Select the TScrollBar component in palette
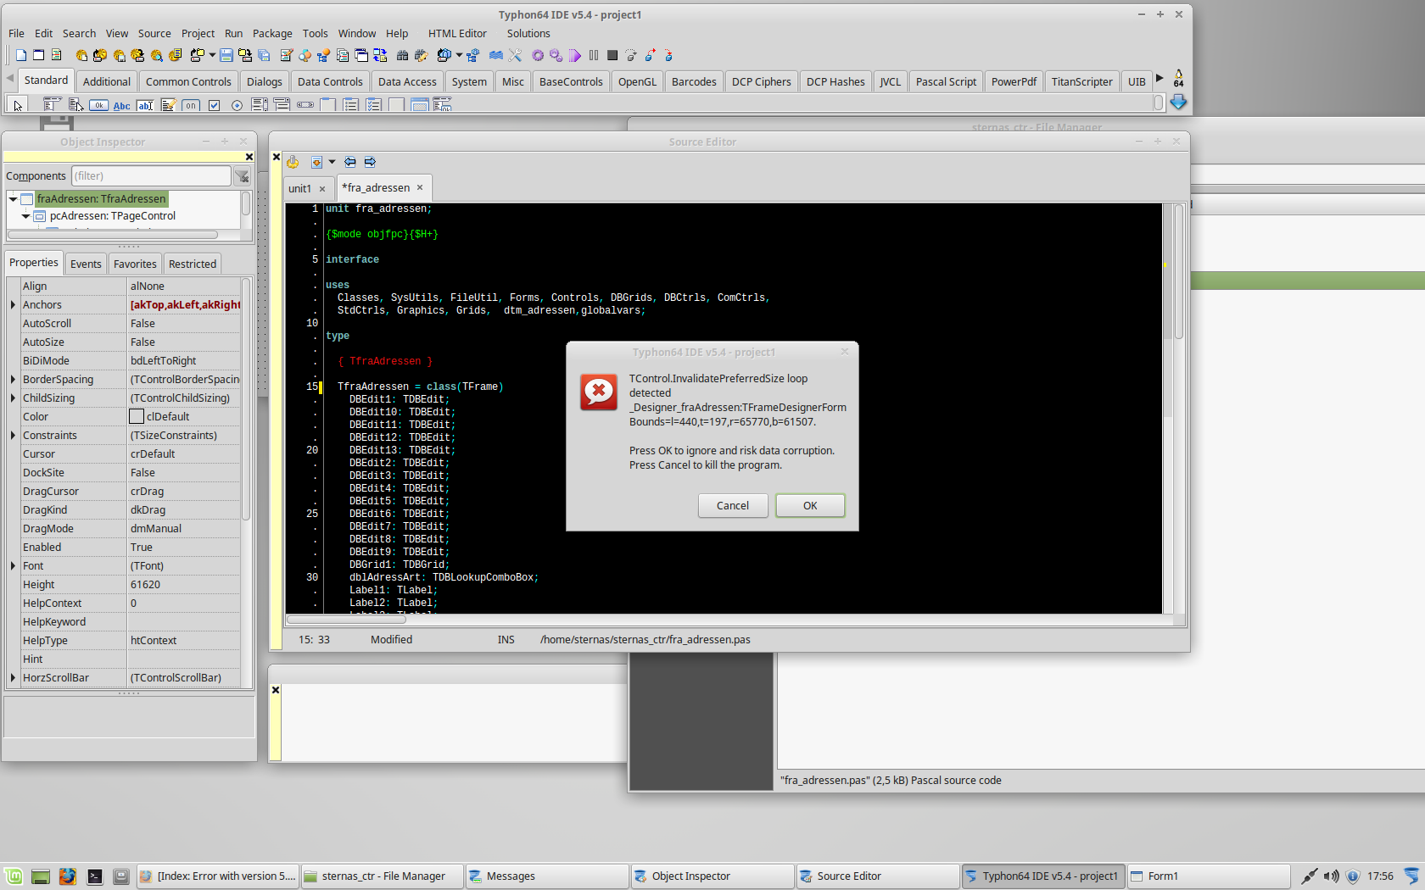 point(305,105)
